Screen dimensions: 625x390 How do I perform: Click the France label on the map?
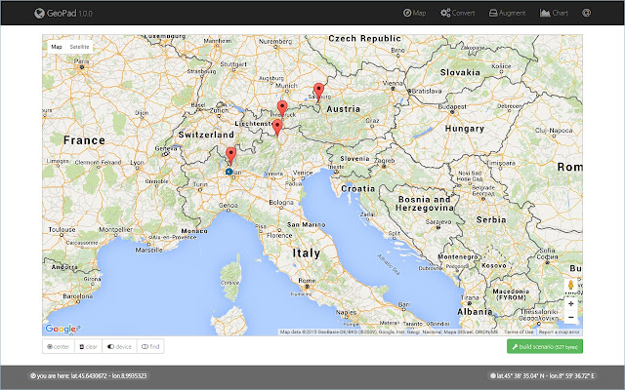tap(84, 140)
